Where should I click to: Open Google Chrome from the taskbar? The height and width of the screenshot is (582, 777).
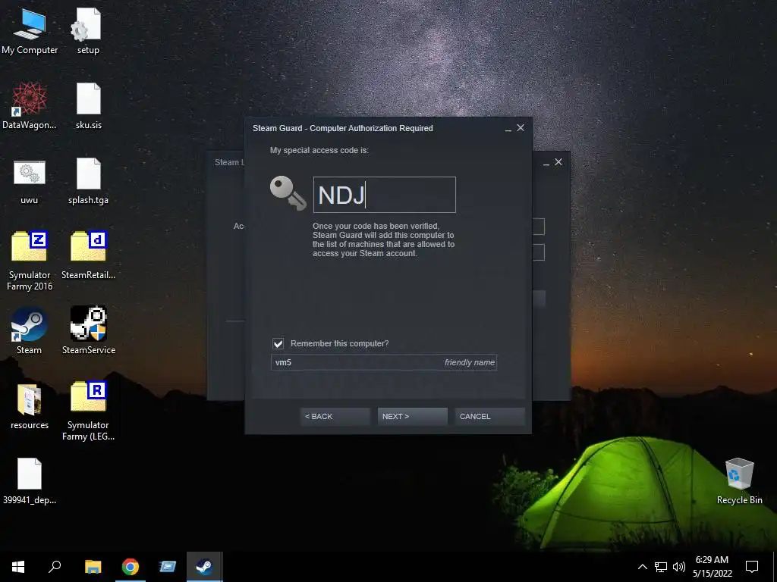(x=131, y=567)
